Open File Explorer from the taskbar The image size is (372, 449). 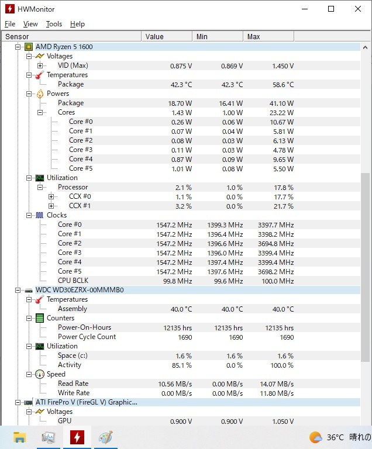19,437
